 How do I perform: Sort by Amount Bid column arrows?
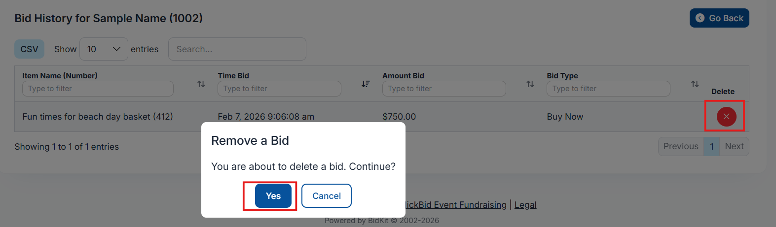(530, 84)
